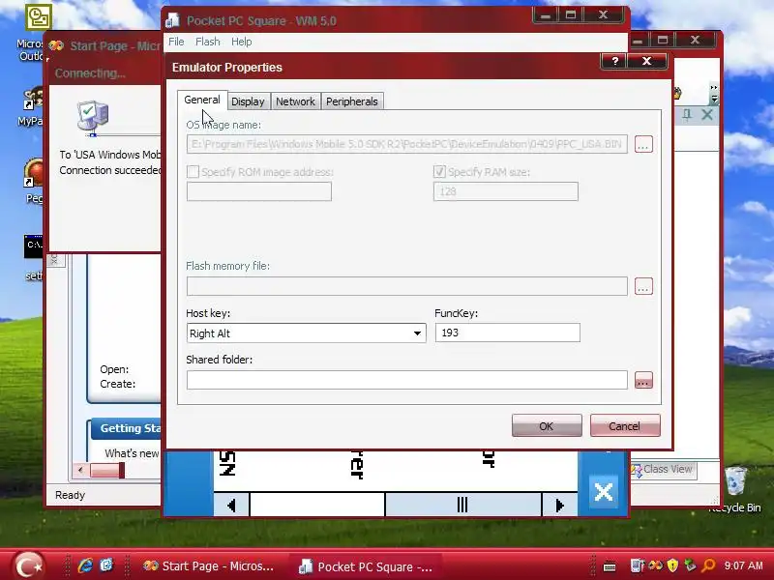The image size is (774, 580).
Task: Click the Ready status bar text
Action: pos(70,495)
